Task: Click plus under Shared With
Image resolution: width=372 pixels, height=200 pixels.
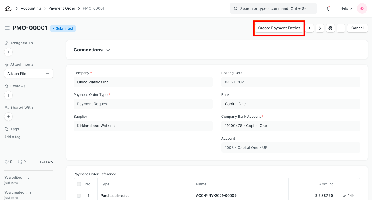Action: point(8,117)
